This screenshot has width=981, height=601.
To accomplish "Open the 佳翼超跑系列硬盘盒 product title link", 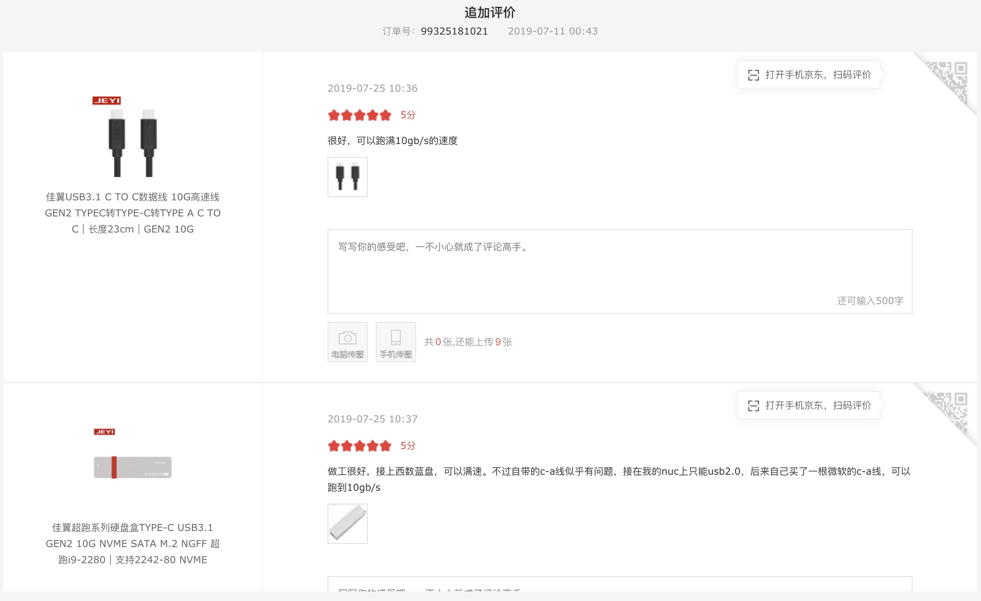I will tap(132, 543).
